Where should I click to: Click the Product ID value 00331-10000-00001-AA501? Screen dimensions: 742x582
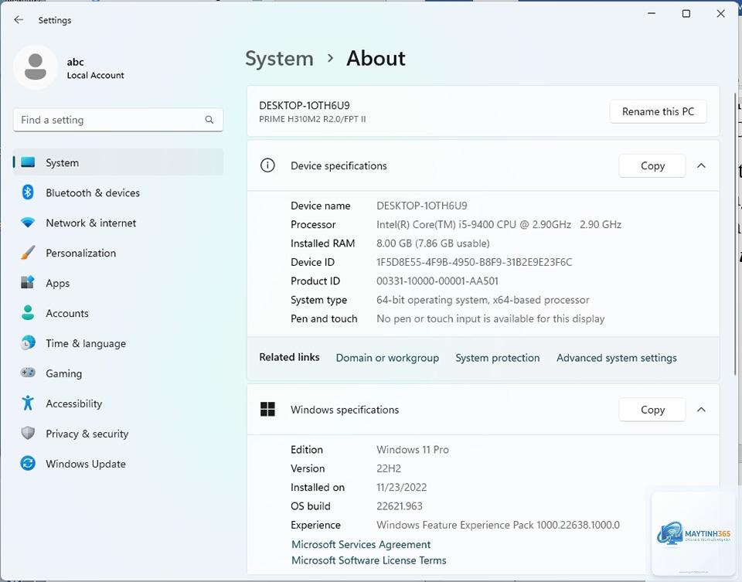(x=437, y=281)
